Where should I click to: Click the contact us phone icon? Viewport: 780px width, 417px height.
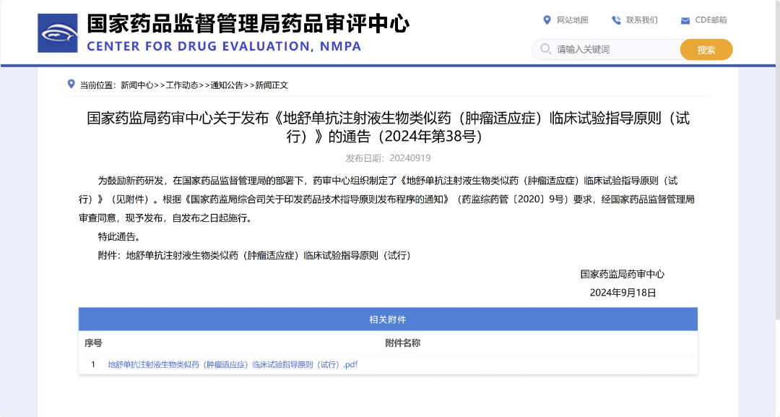coord(616,20)
